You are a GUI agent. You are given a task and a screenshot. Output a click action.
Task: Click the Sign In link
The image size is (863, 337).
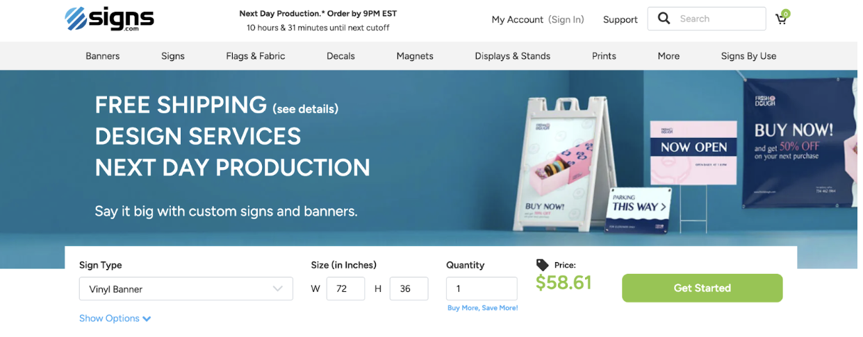(566, 19)
